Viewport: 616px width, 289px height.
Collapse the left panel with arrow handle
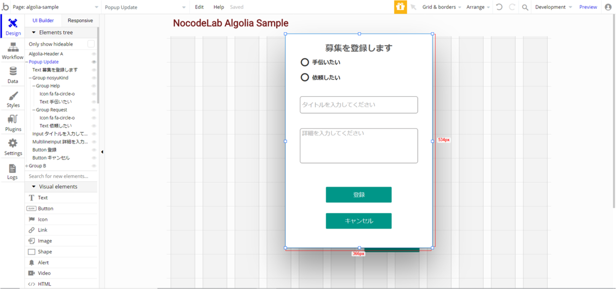(102, 152)
